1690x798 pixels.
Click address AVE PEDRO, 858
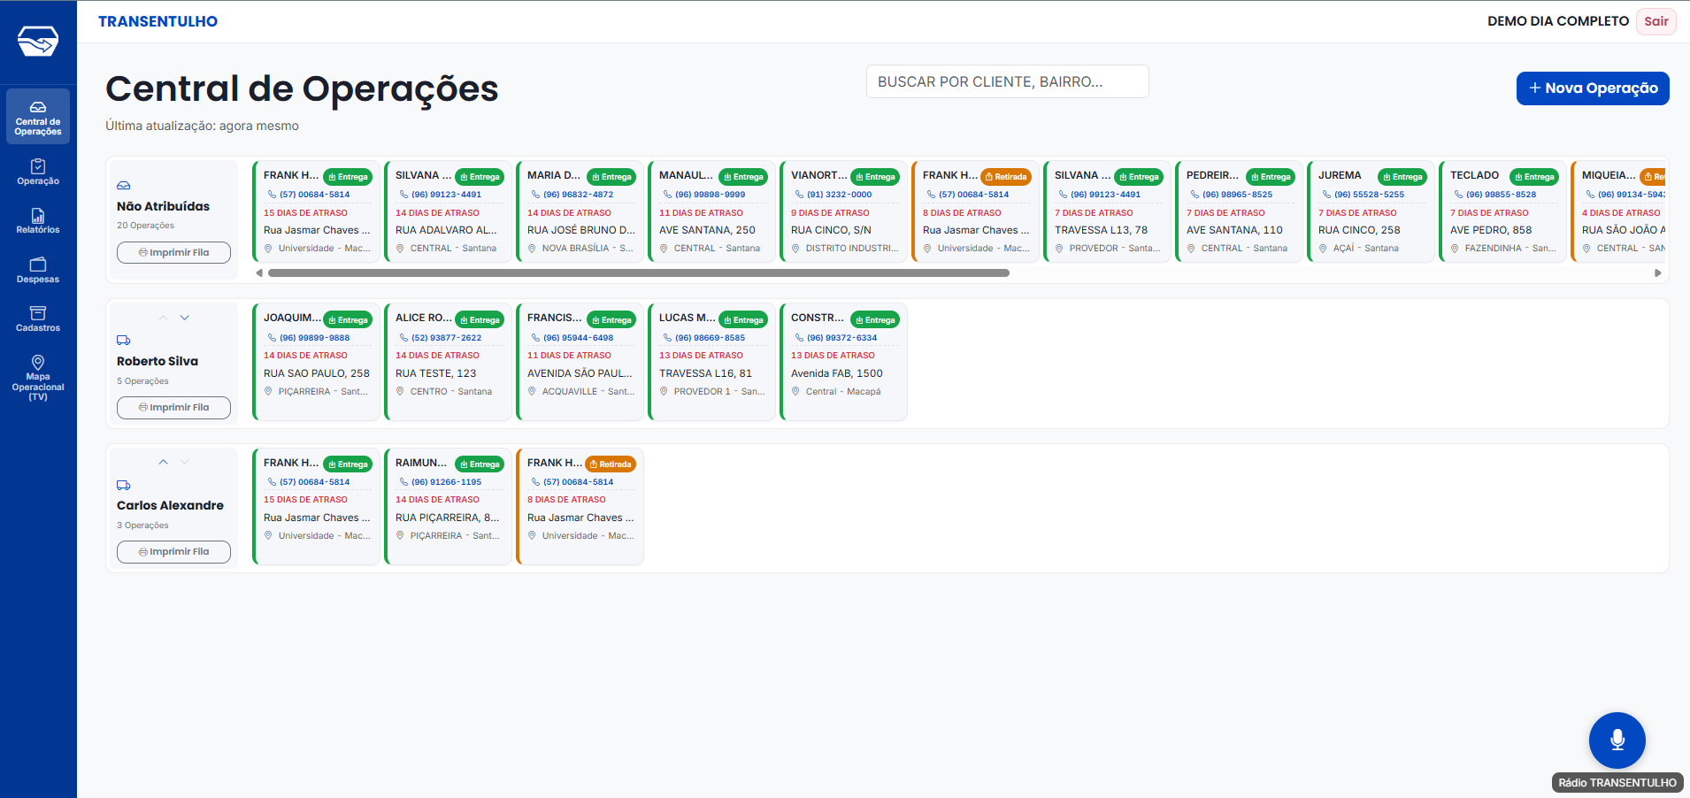pos(1491,230)
